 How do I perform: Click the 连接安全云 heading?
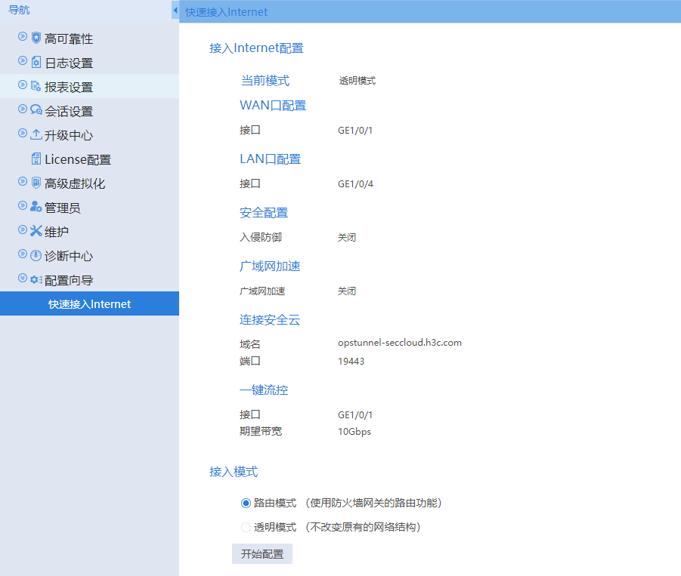coord(270,319)
